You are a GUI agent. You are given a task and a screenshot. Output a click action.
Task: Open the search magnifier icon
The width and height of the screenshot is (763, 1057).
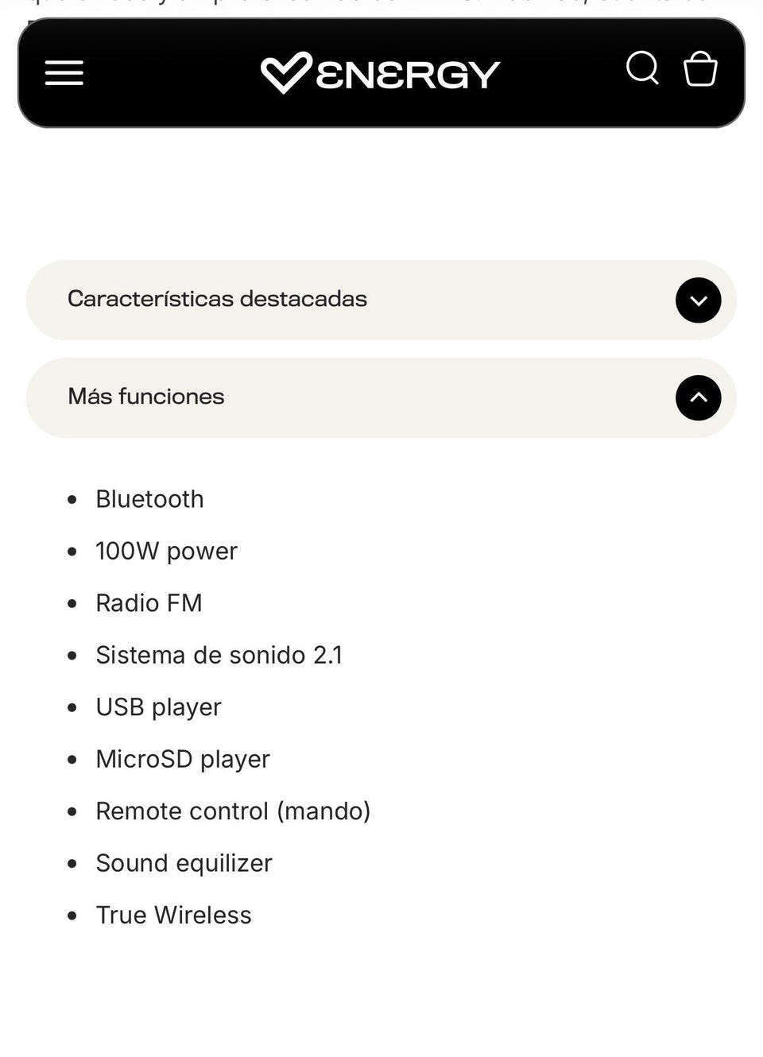click(x=642, y=68)
